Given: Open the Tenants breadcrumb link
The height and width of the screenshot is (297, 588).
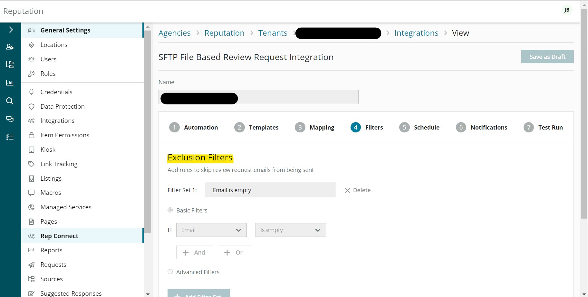Looking at the screenshot, I should [273, 33].
